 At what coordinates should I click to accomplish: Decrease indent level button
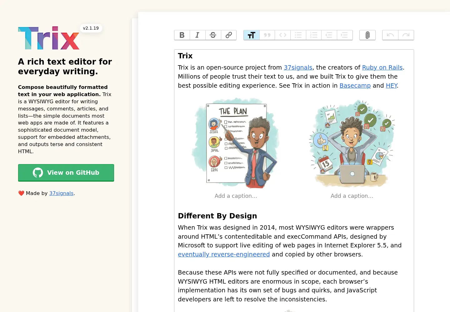(329, 35)
